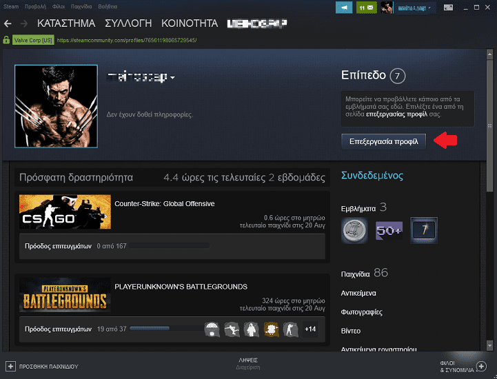Click the friends chat plus icon
The width and height of the screenshot is (497, 379).
click(x=481, y=367)
